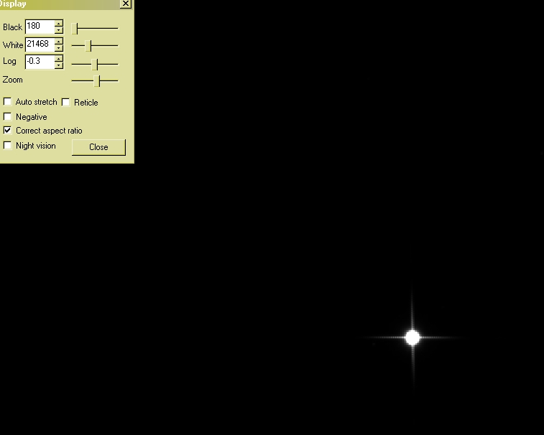Decrease Black value with down spinner arrow
Viewport: 544px width, 435px height.
(x=59, y=30)
